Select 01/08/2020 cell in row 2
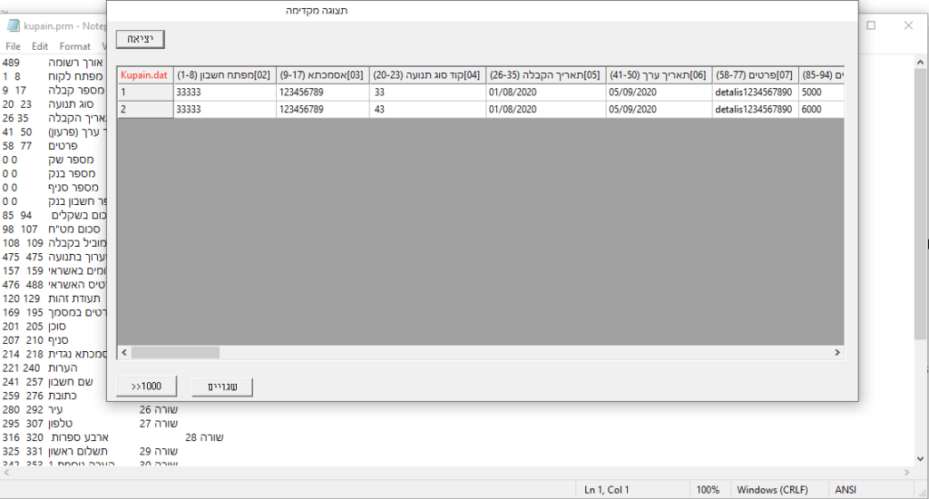Screen dimensions: 929x499 click(545, 110)
